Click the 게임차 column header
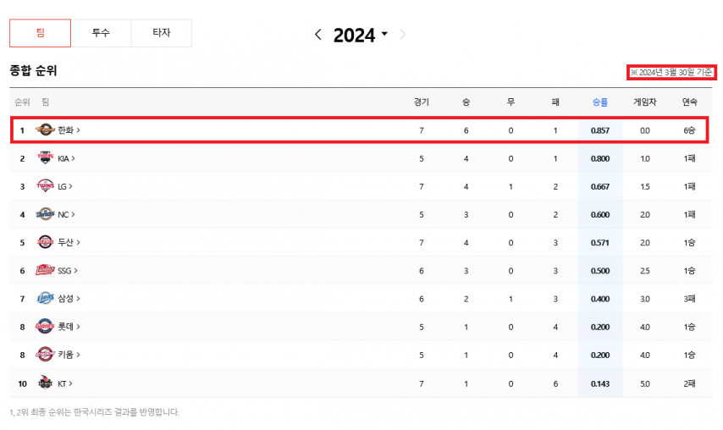Image resolution: width=723 pixels, height=430 pixels. [x=645, y=102]
